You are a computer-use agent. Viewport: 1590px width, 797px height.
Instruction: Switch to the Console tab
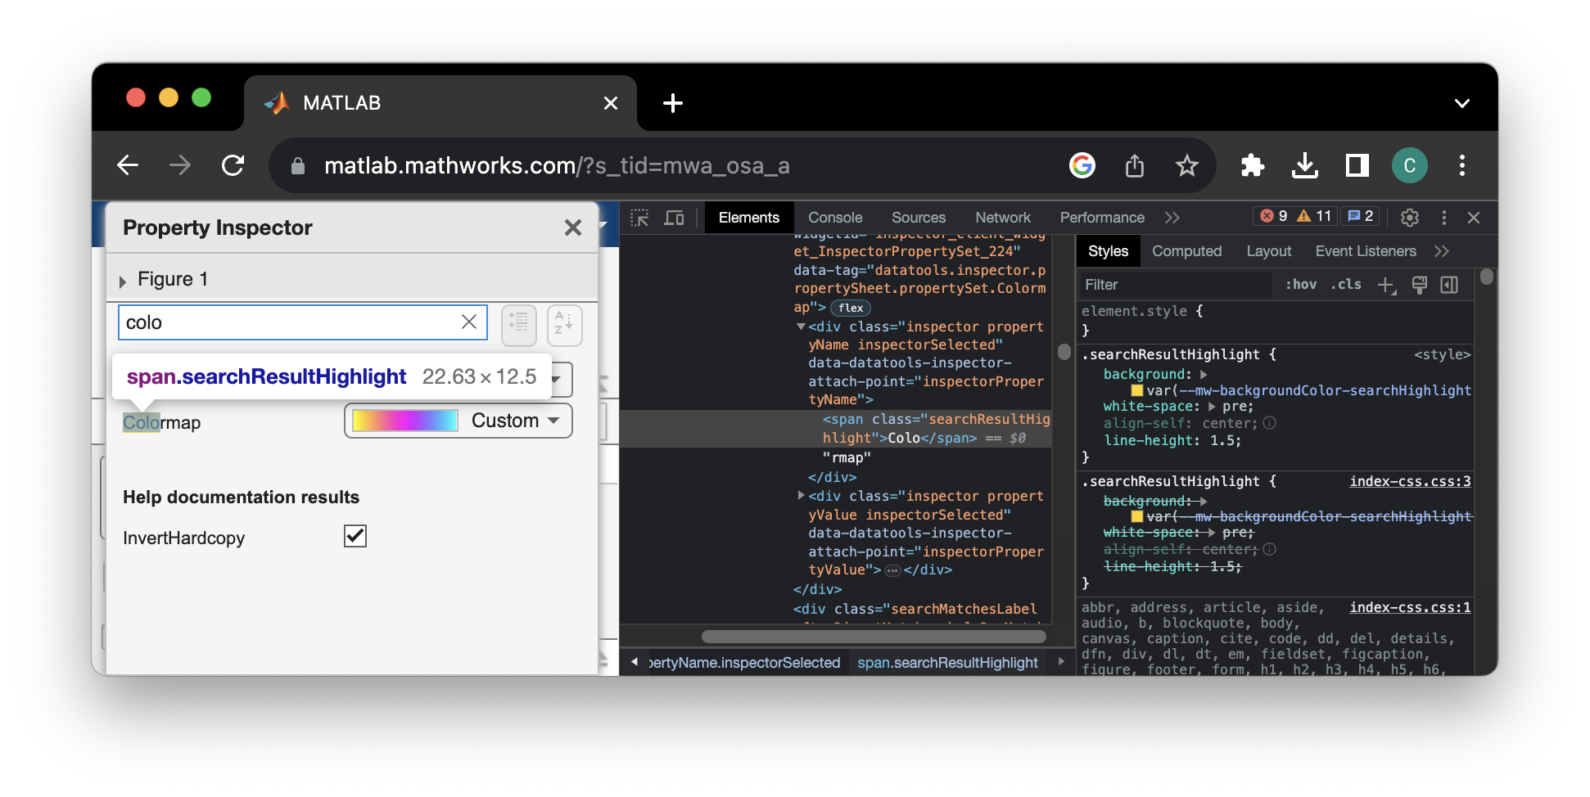tap(835, 218)
